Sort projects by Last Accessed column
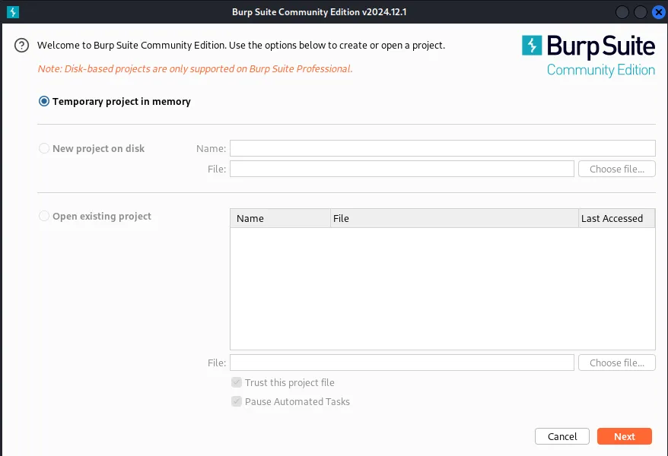Viewport: 668px width, 456px height. coord(616,218)
